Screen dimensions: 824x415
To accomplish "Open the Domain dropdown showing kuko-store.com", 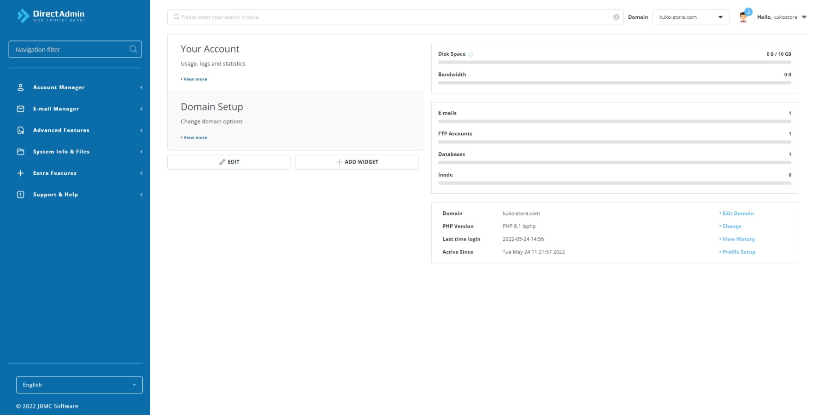I will pos(690,17).
